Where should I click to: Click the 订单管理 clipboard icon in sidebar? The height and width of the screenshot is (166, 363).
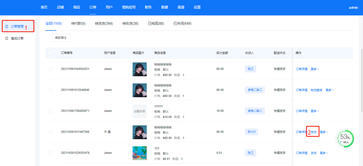(x=7, y=27)
